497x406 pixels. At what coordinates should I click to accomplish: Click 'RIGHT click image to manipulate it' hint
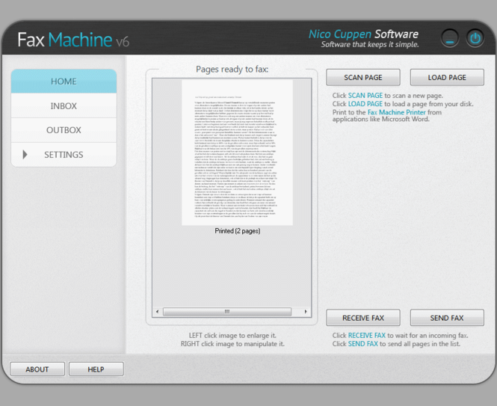[232, 344]
